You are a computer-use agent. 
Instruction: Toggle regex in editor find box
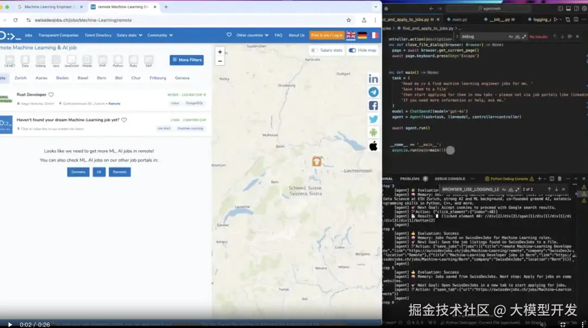[x=524, y=37]
